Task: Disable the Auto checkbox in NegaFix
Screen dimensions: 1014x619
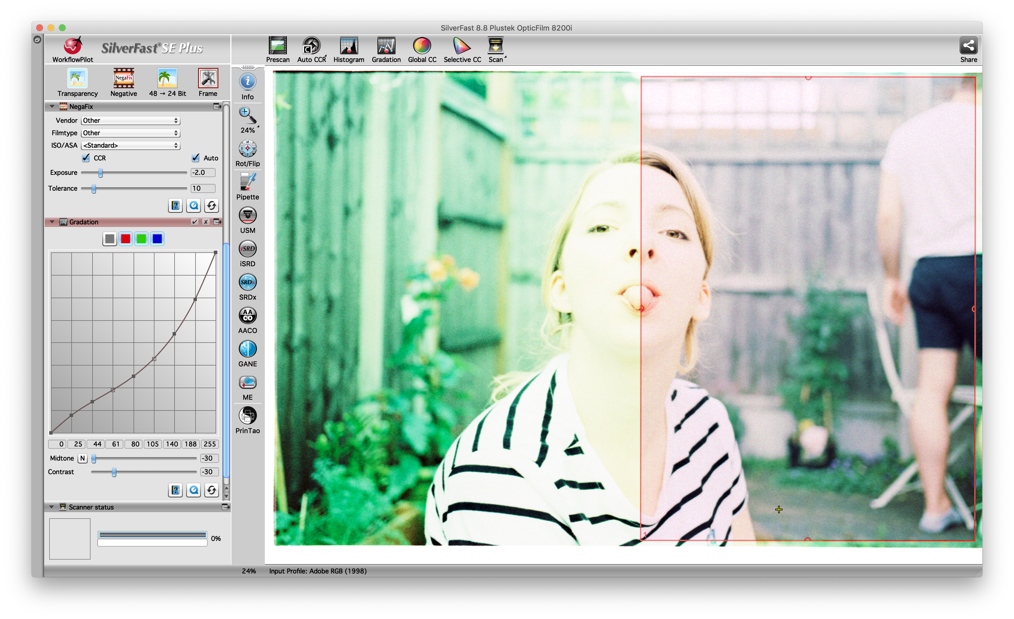Action: pyautogui.click(x=196, y=158)
